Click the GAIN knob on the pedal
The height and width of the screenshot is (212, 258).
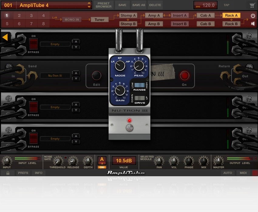[x=120, y=90]
